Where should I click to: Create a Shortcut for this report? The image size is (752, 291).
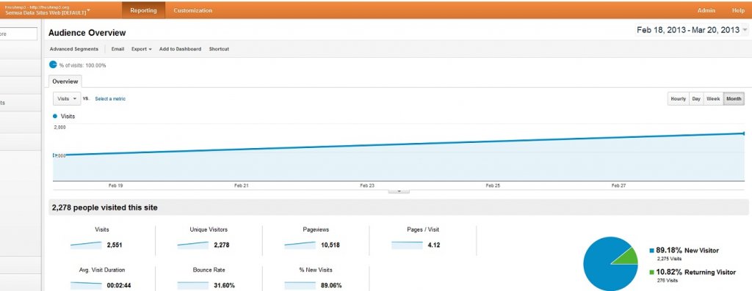pos(219,49)
